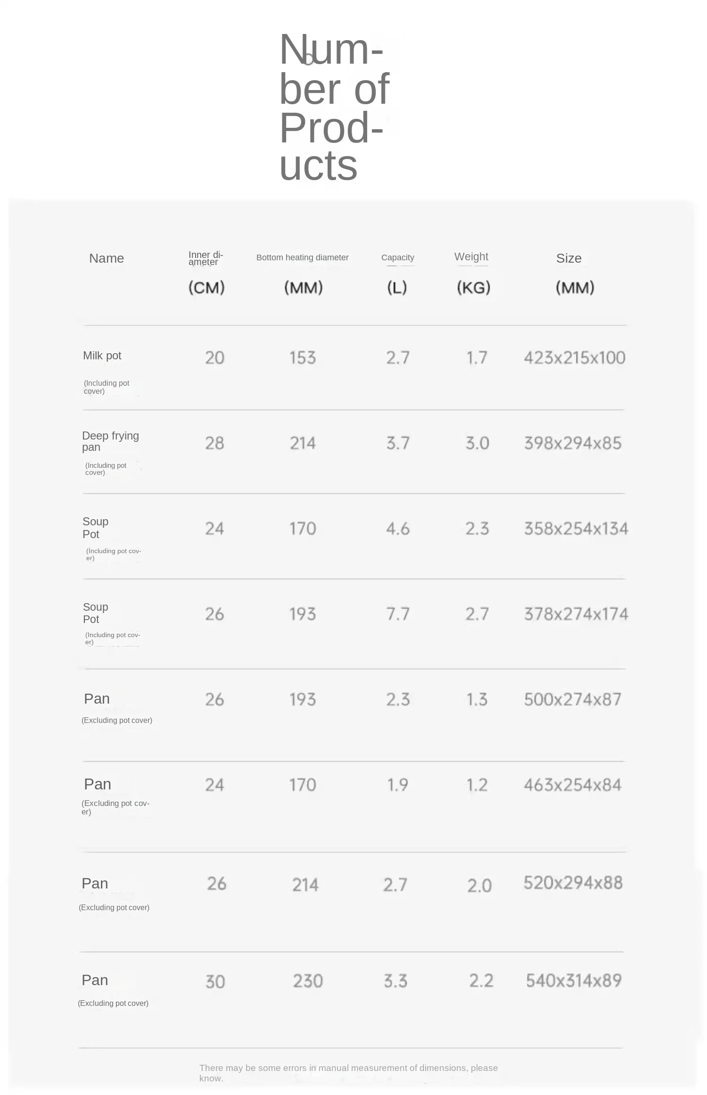The width and height of the screenshot is (707, 1095).
Task: Click the size value 423x215x100
Action: tap(575, 358)
